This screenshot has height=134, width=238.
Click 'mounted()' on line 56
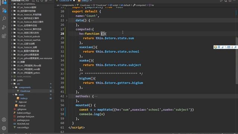click(84, 105)
